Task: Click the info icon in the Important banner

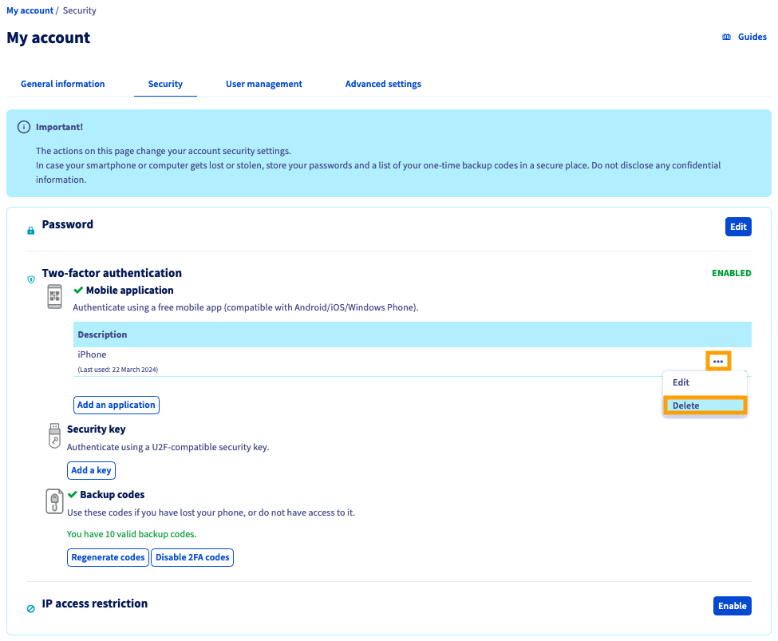Action: [24, 125]
